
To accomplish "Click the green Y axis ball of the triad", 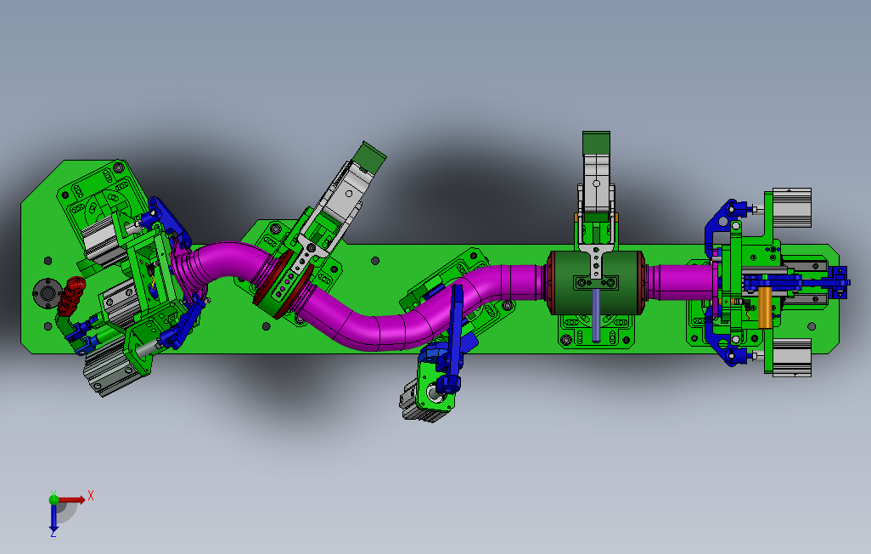I will pyautogui.click(x=53, y=500).
